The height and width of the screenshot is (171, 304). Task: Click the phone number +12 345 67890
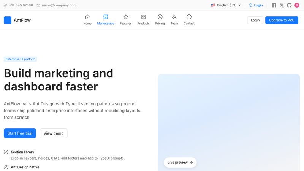coord(21,5)
